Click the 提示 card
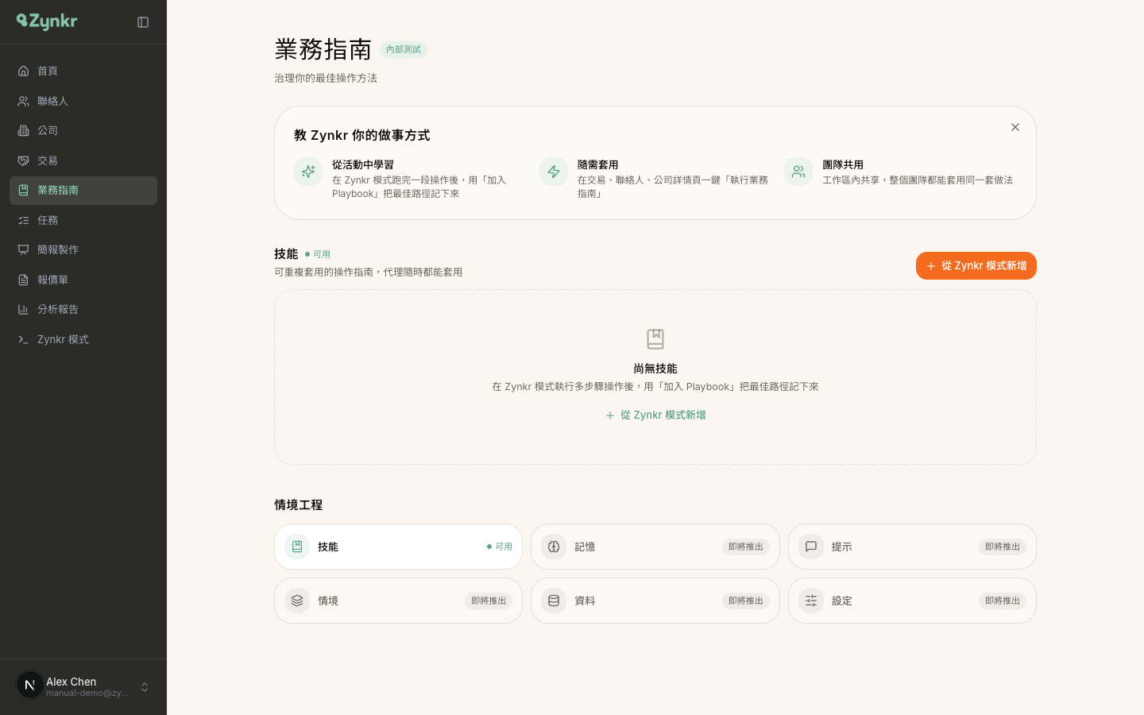The width and height of the screenshot is (1144, 715). coord(912,547)
